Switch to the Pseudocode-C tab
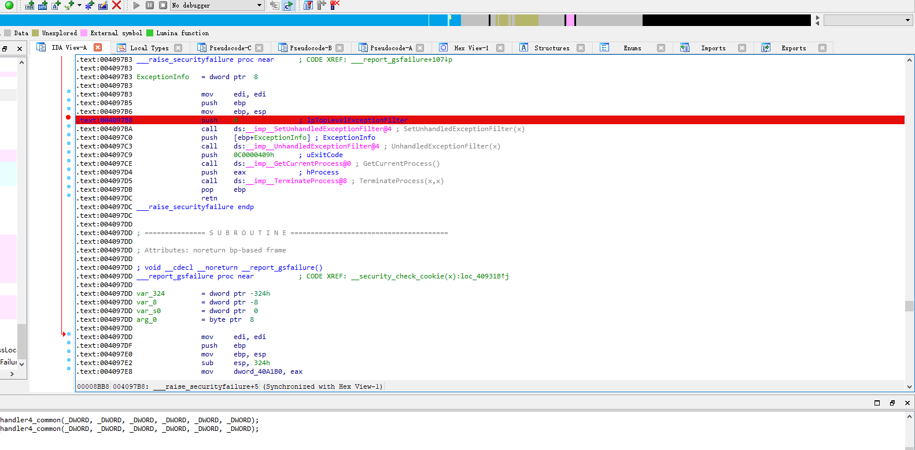Viewport: 915px width, 450px height. [x=230, y=48]
